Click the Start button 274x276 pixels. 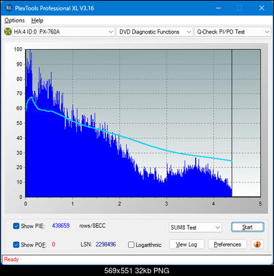[x=247, y=227]
